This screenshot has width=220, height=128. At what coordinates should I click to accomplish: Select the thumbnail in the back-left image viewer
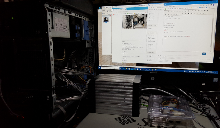[106, 19]
